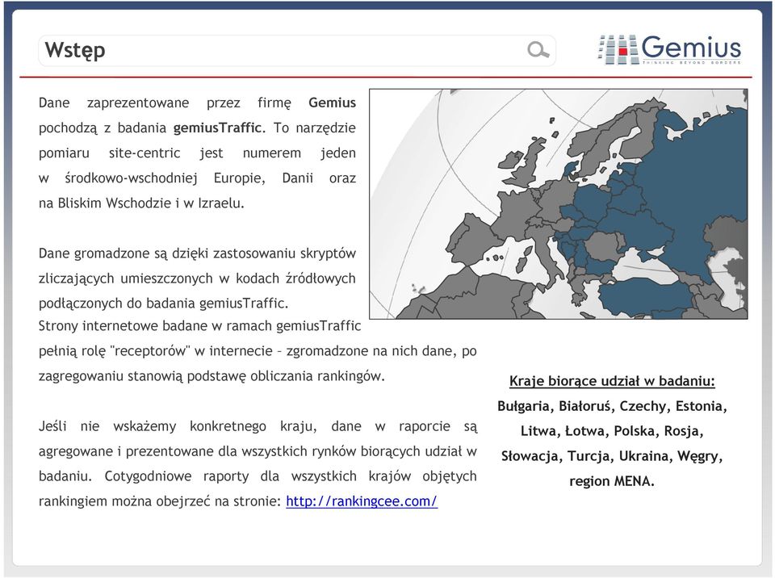Click the line "Litwa, Łotwa, Polska, Rosja,"

tap(612, 431)
